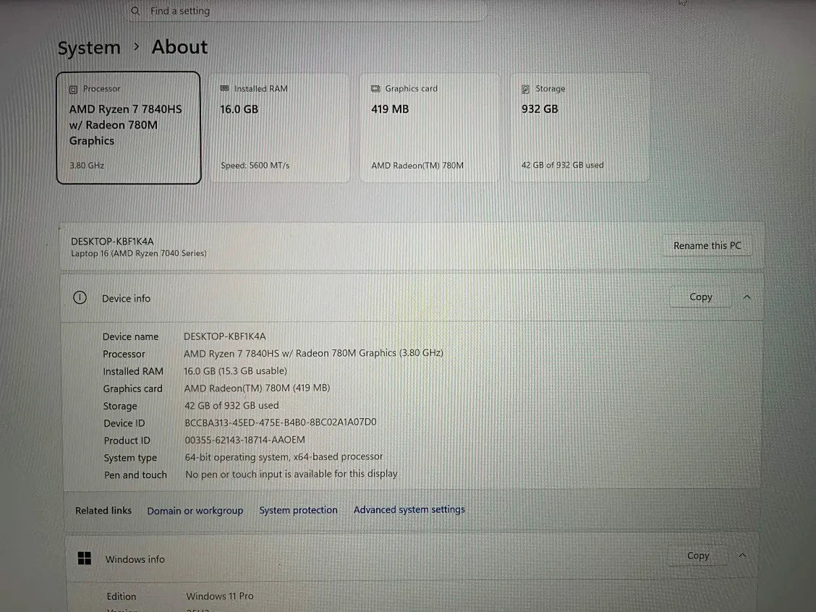Select the Storage card
The height and width of the screenshot is (612, 816).
(x=579, y=127)
